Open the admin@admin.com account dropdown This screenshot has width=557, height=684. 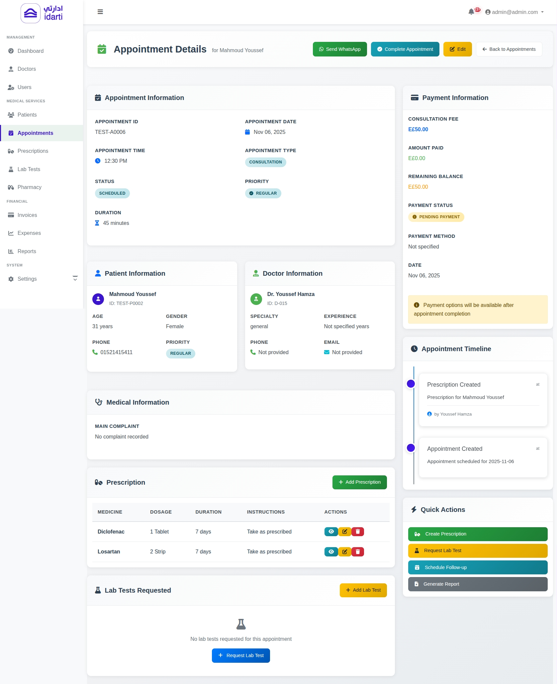coord(514,12)
